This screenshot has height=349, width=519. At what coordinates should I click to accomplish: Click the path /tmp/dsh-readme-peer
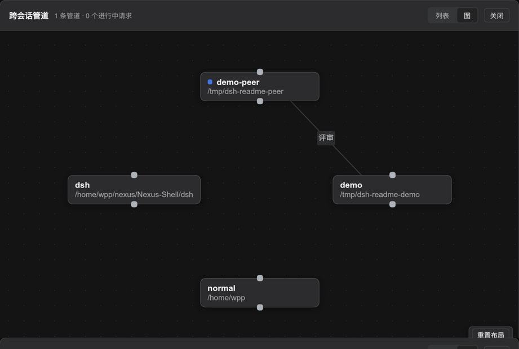point(245,92)
